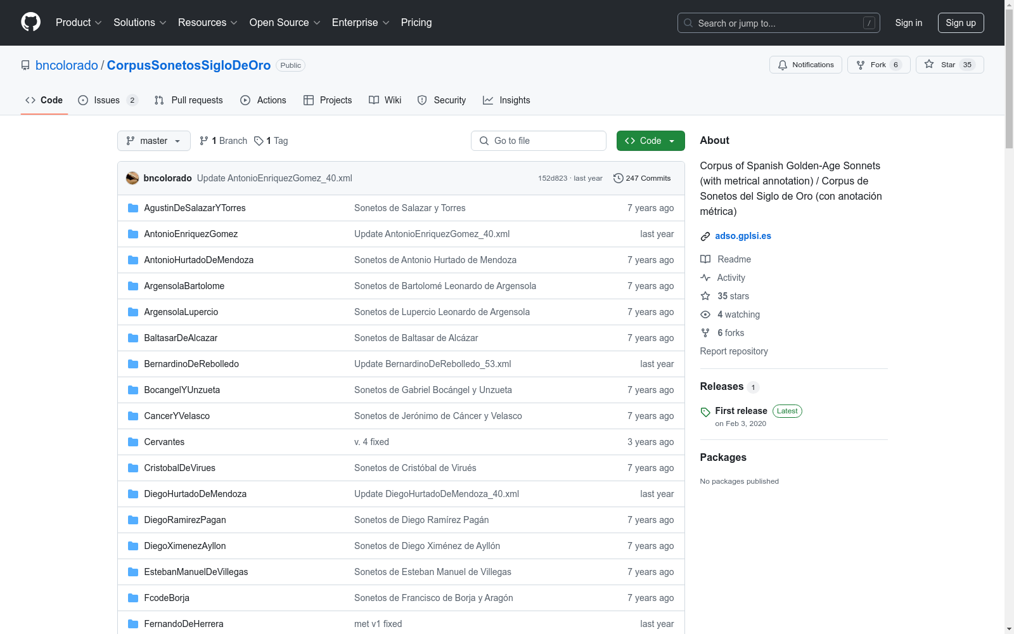Screen dimensions: 1014x634
Task: Click the FcodeBorja folder icon
Action: pyautogui.click(x=133, y=598)
